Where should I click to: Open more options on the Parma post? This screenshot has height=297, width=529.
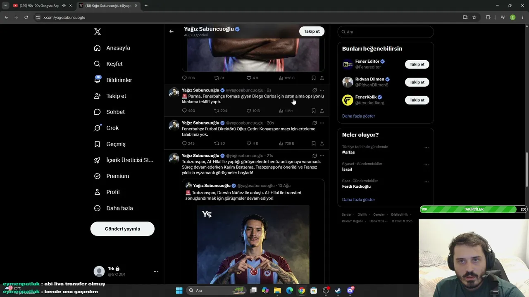[322, 90]
